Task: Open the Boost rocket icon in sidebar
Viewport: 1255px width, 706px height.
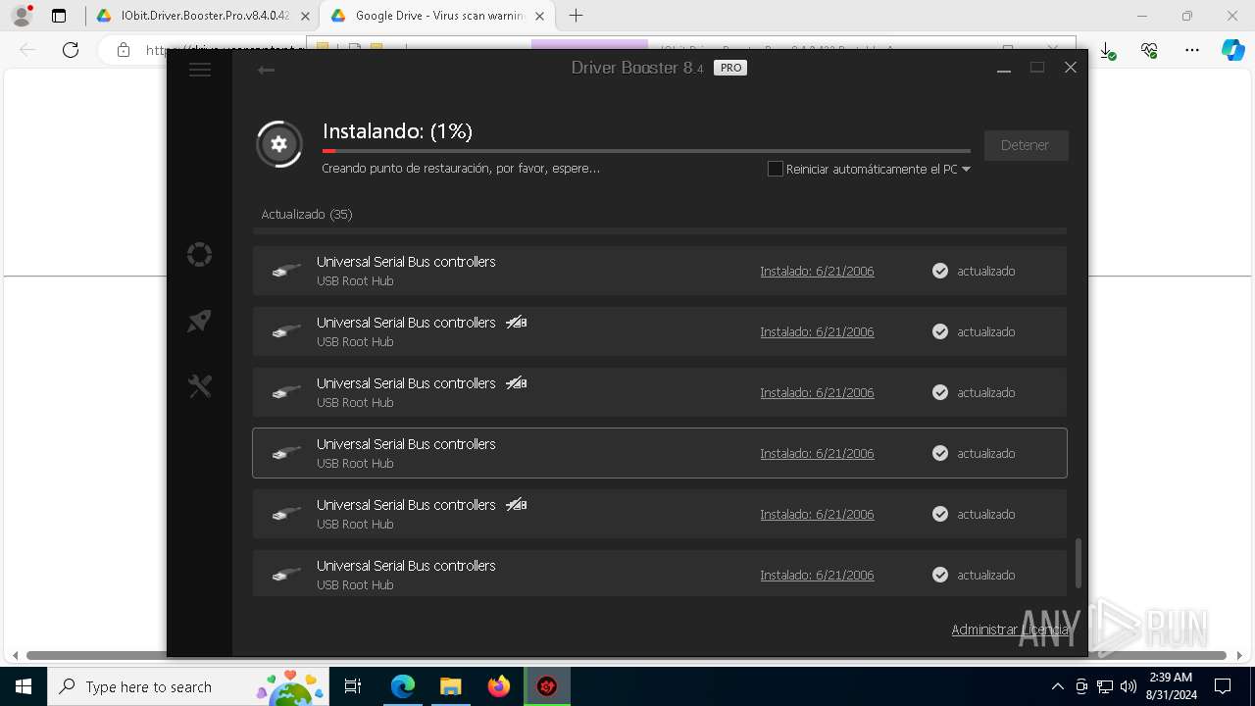Action: pos(200,321)
